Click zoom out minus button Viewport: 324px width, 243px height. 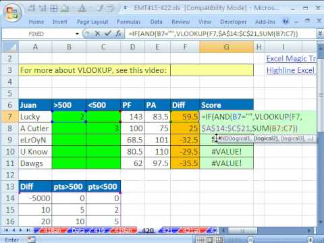pyautogui.click(x=251, y=240)
